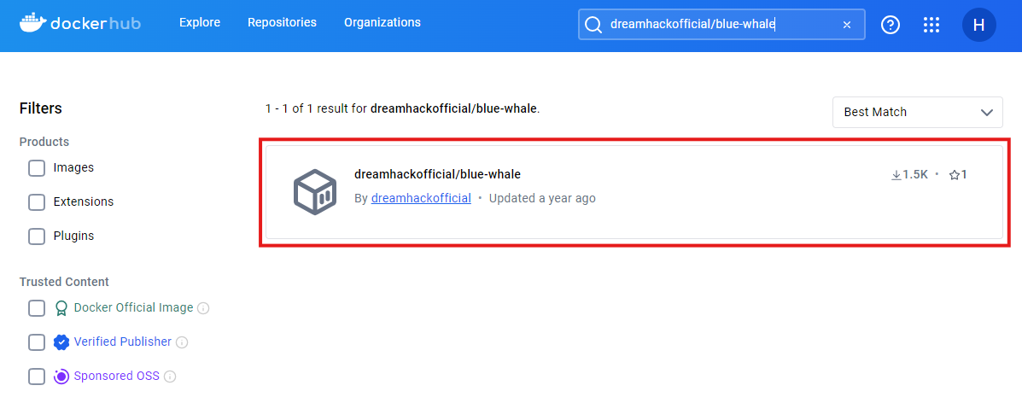1022x403 pixels.
Task: Click the download count icon
Action: click(x=896, y=175)
